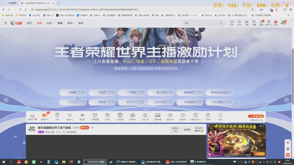
Task: Open the 每日试玩 daily trial box
Action: pos(198,129)
